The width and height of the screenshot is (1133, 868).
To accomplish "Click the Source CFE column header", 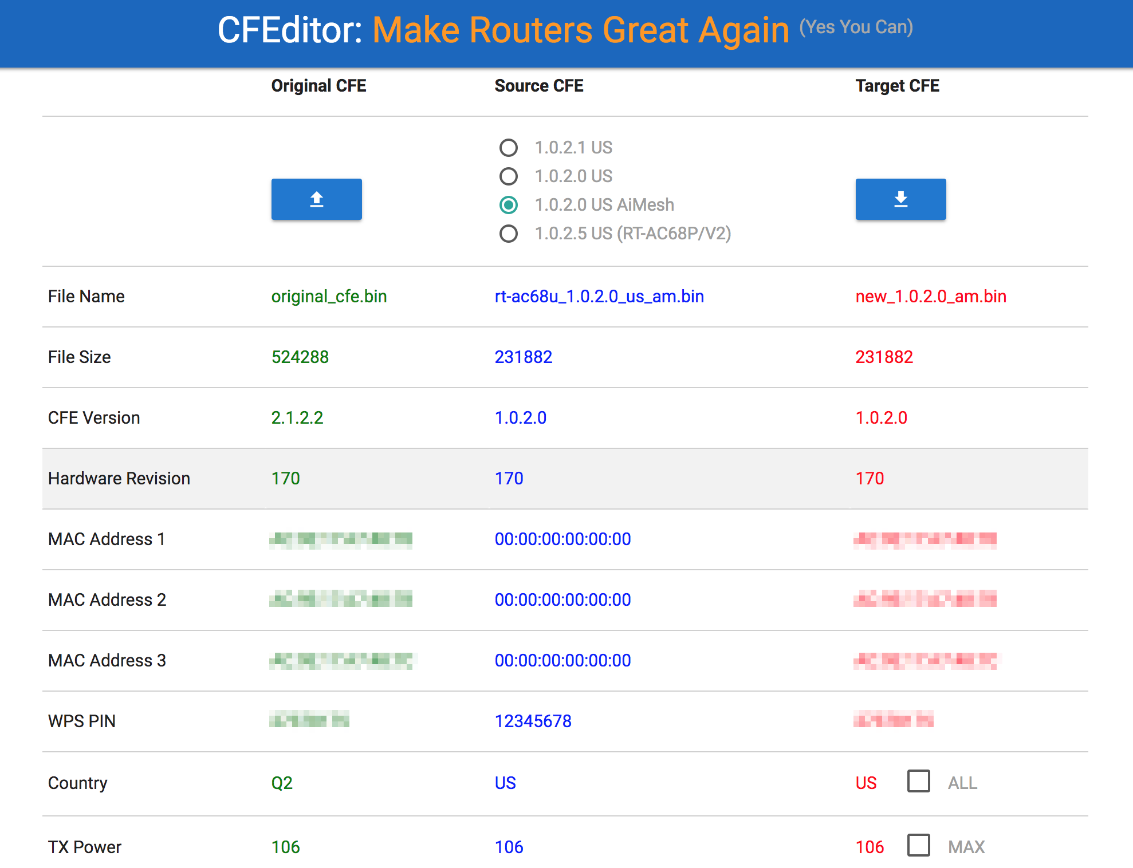I will pos(538,86).
